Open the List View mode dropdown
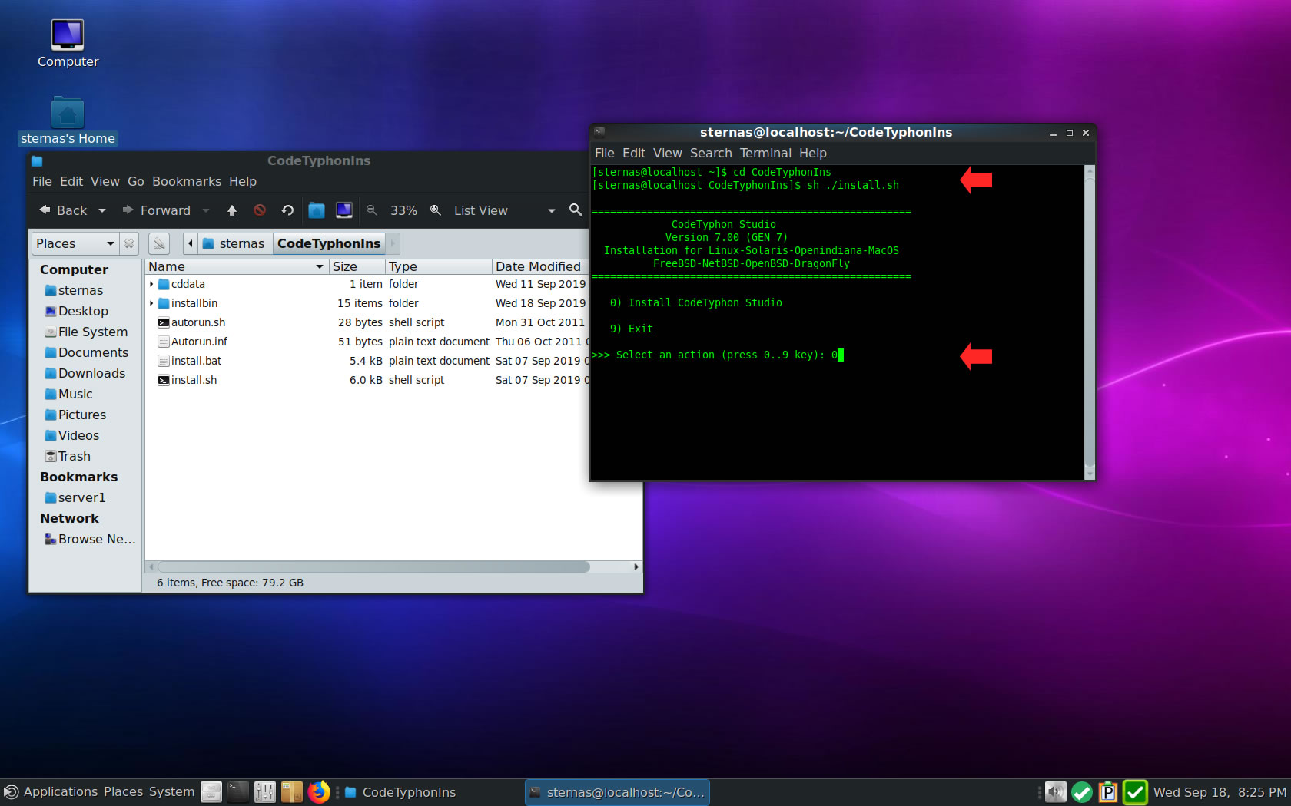Screen dimensions: 1291x806 503,210
